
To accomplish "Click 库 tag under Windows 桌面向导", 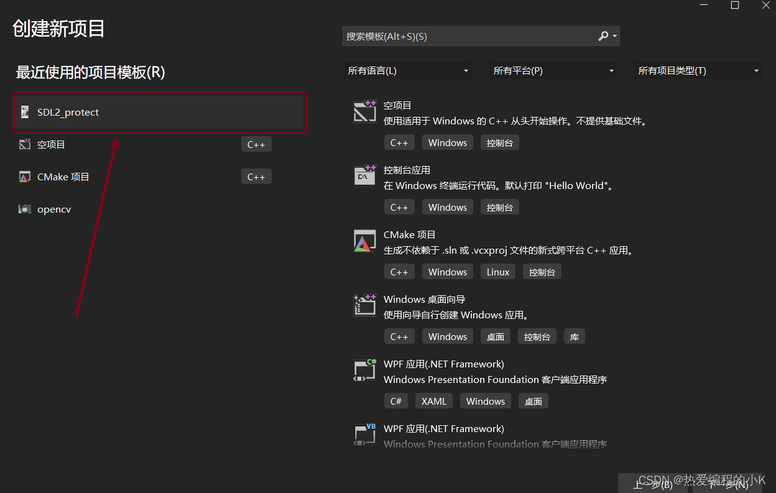I will click(x=575, y=336).
